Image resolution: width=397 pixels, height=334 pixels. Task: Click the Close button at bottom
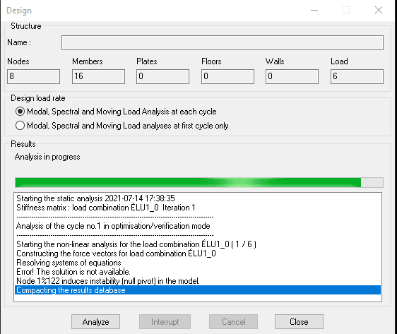click(x=299, y=321)
